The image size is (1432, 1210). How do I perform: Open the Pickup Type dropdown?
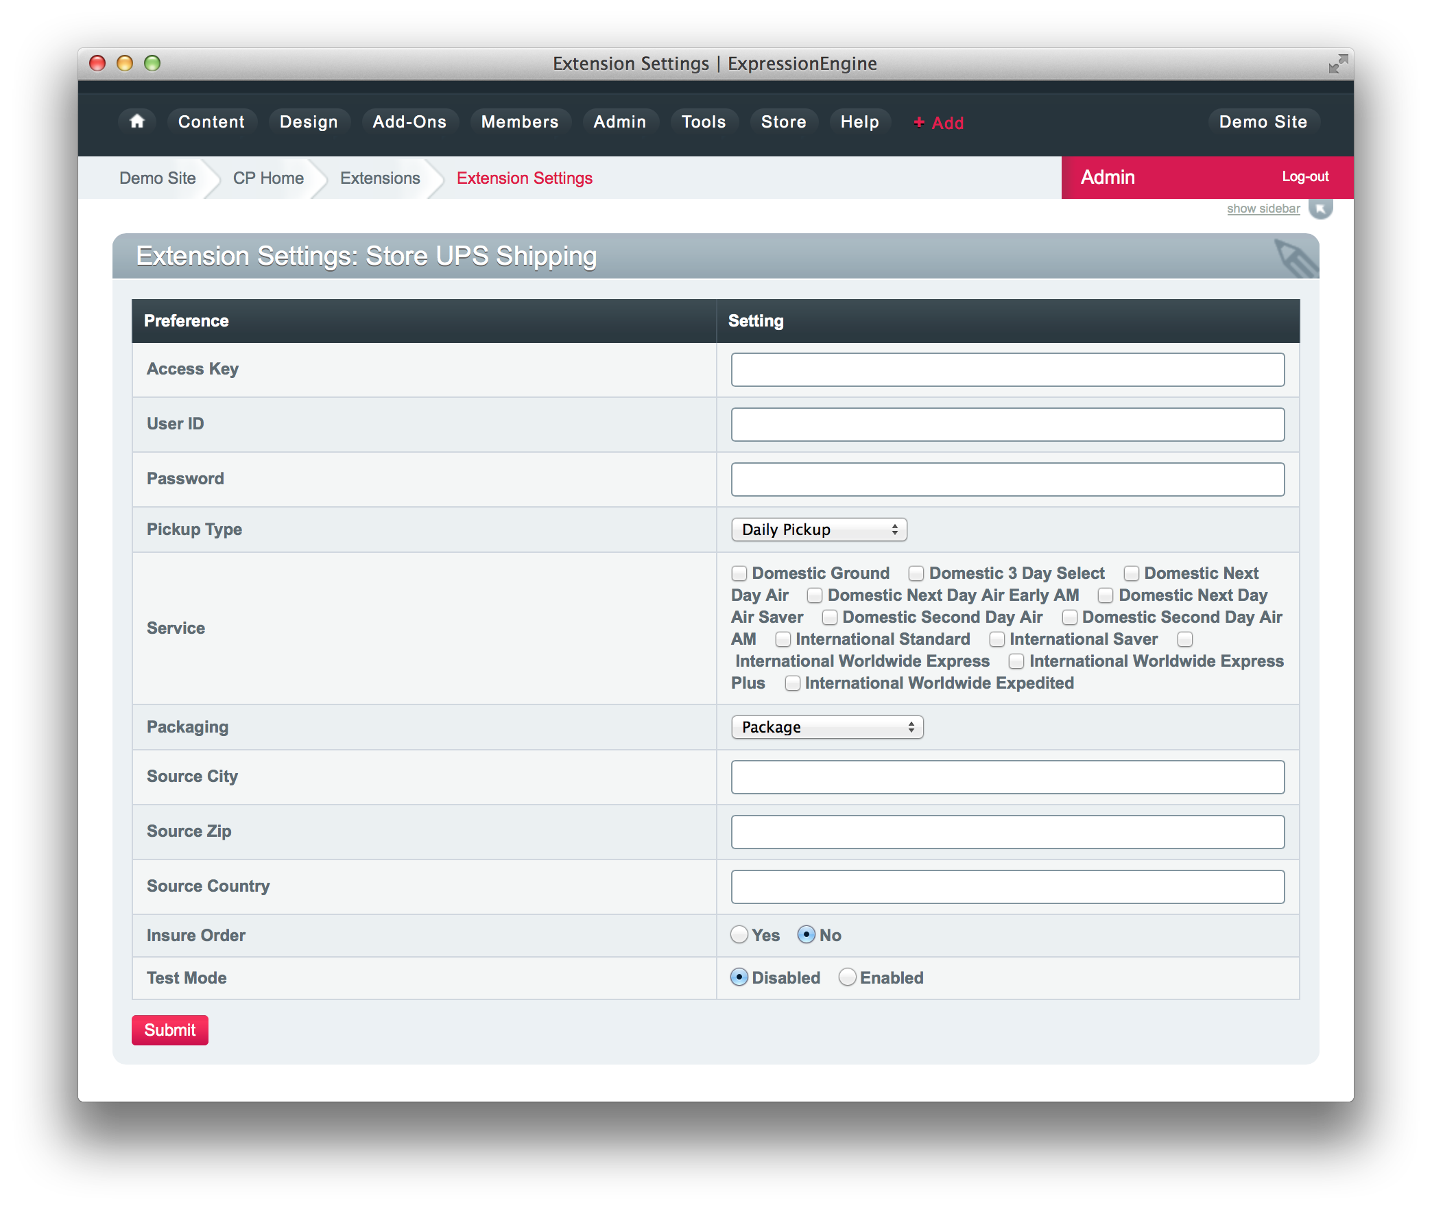pyautogui.click(x=819, y=530)
